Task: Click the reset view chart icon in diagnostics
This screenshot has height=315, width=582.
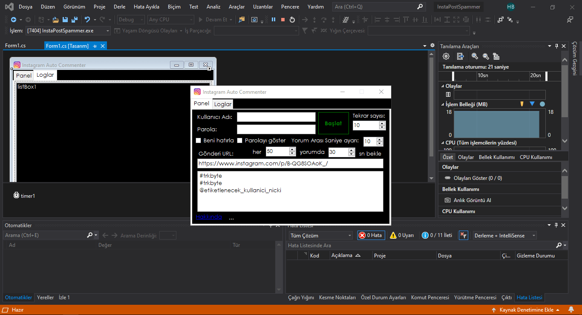Action: click(496, 56)
